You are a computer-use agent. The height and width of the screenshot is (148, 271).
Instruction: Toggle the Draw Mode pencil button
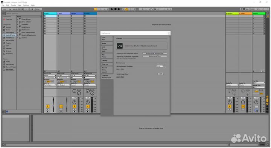click(x=241, y=9)
